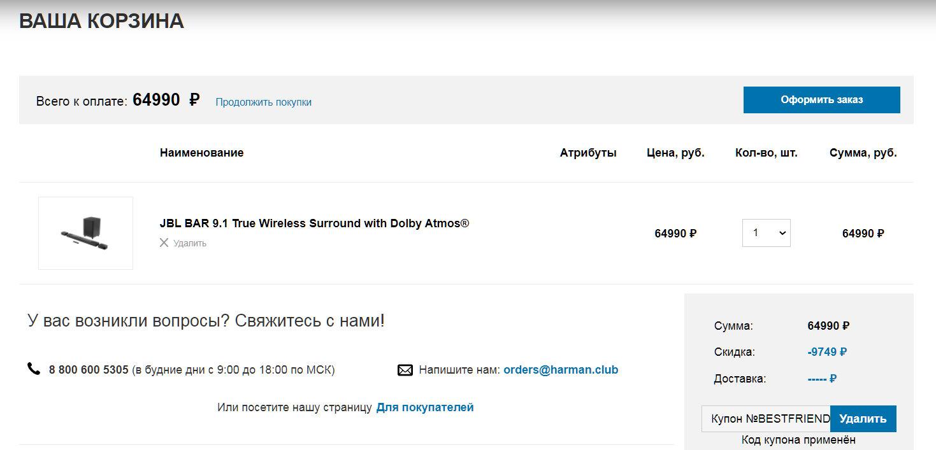Click the Атрибуты column header
Viewport: 936px width, 450px height.
pos(588,153)
